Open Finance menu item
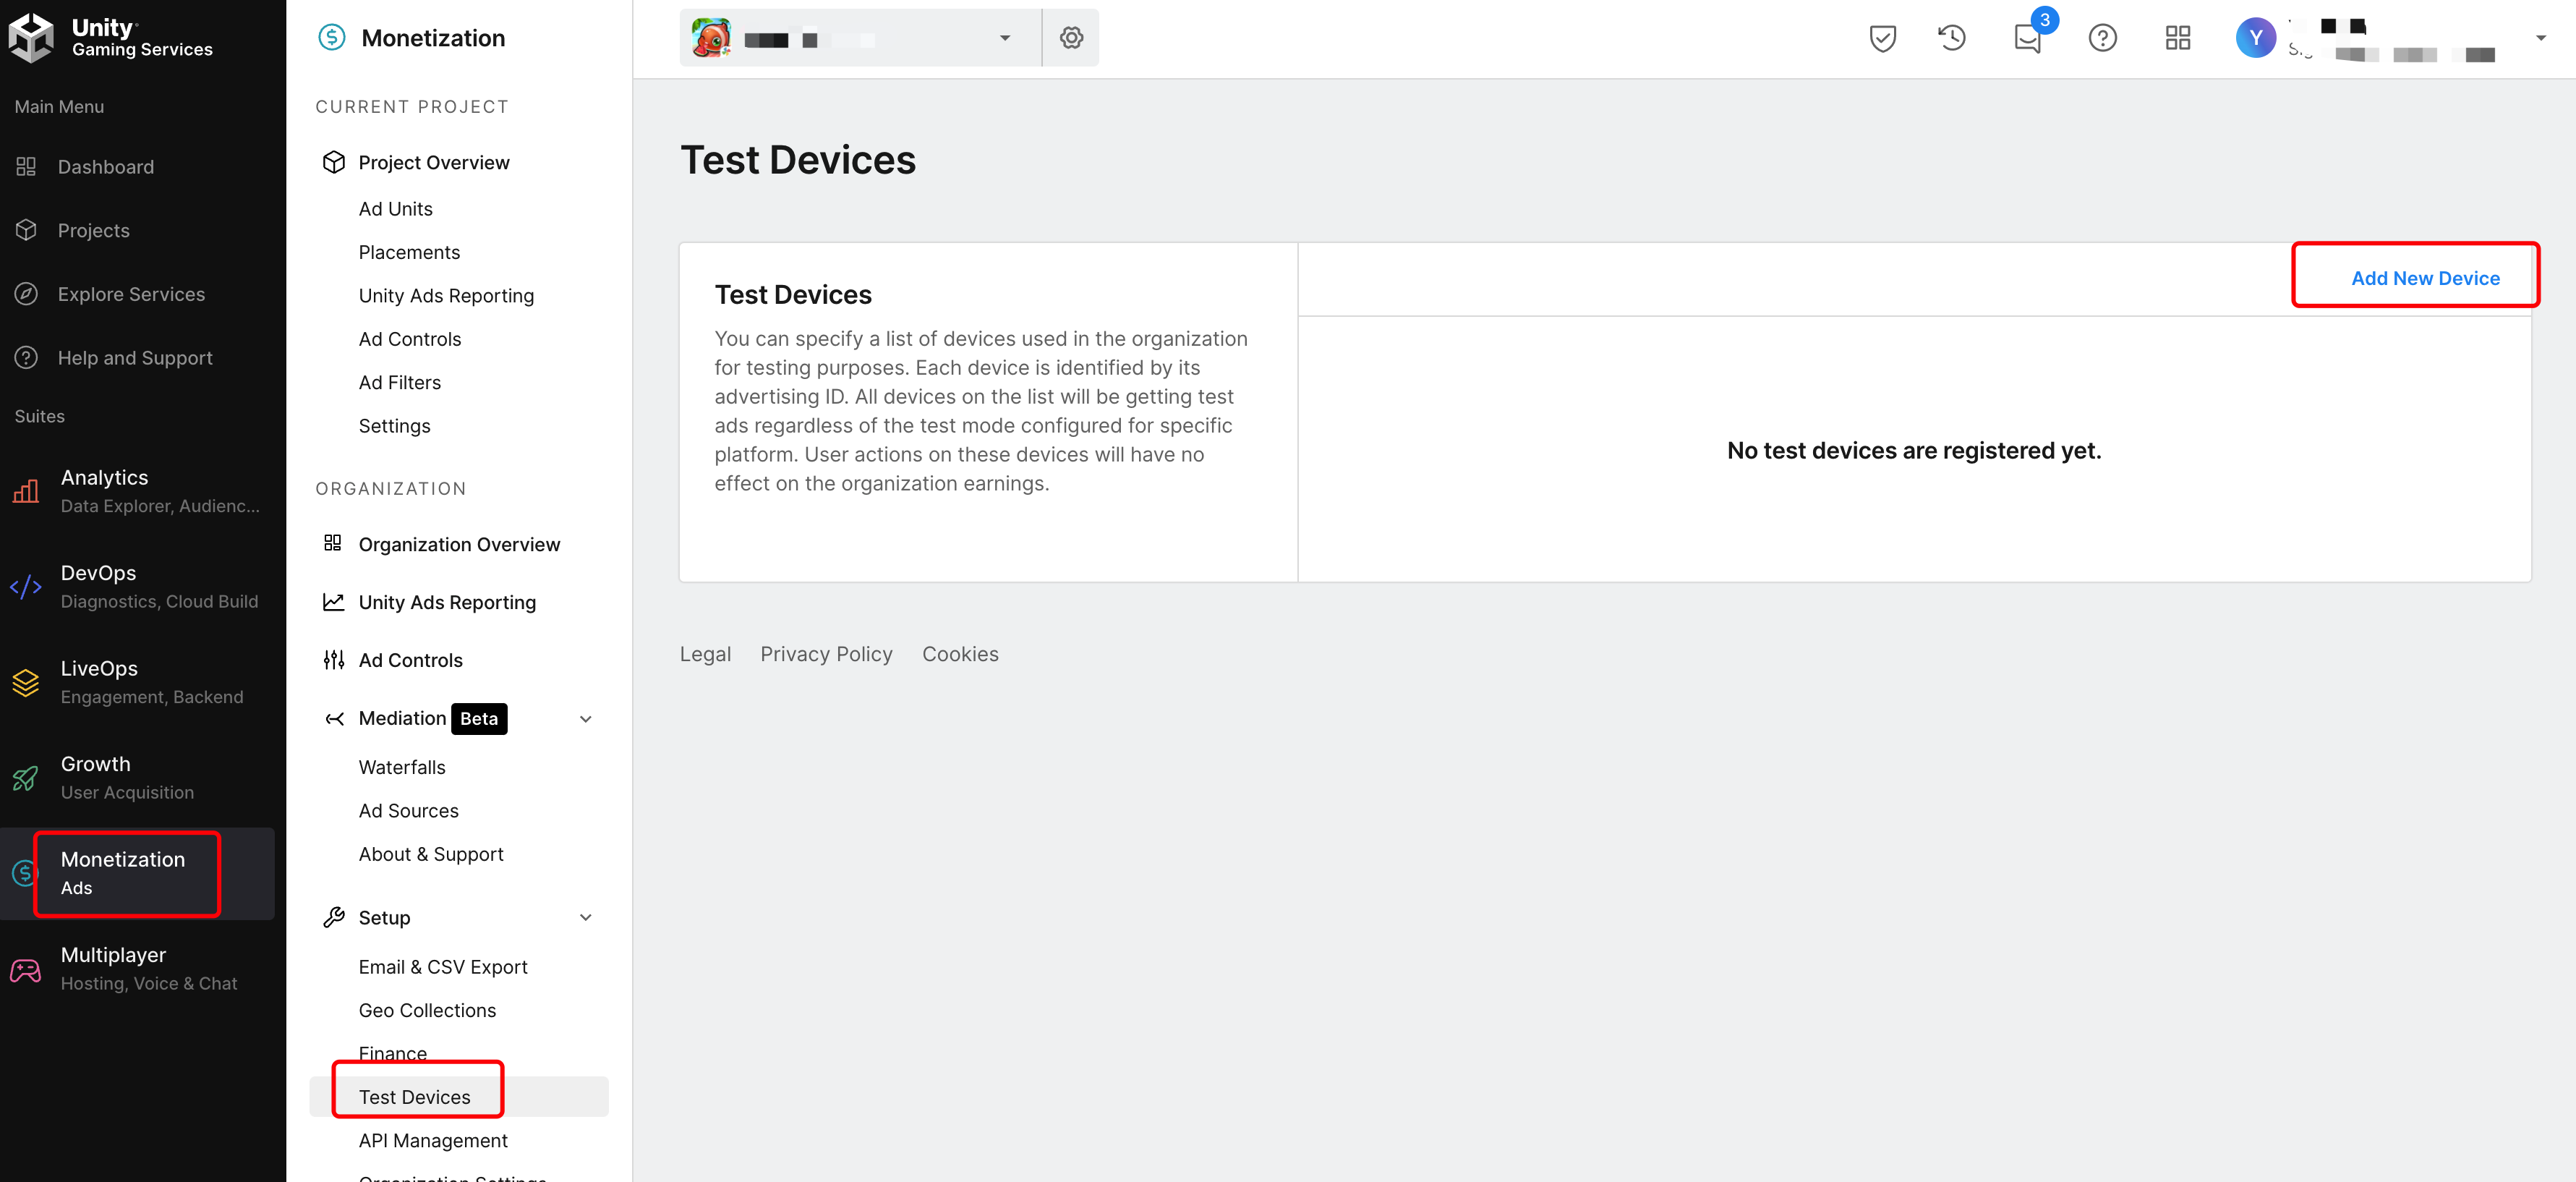 (x=393, y=1053)
